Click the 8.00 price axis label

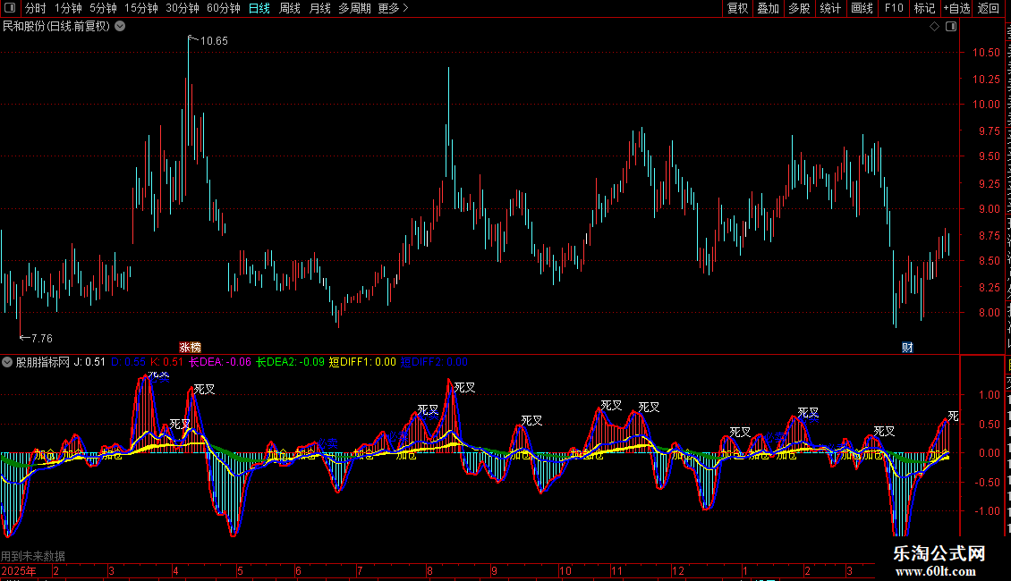(989, 313)
